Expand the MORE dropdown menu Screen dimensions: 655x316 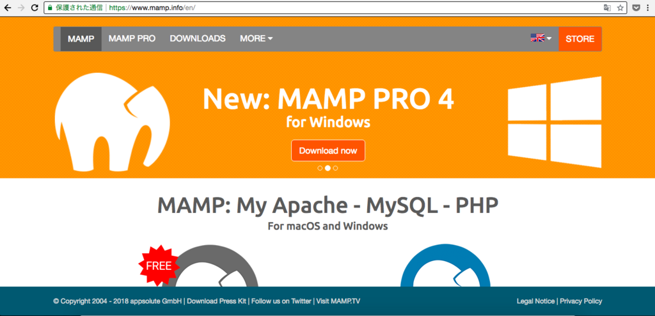[x=256, y=38]
